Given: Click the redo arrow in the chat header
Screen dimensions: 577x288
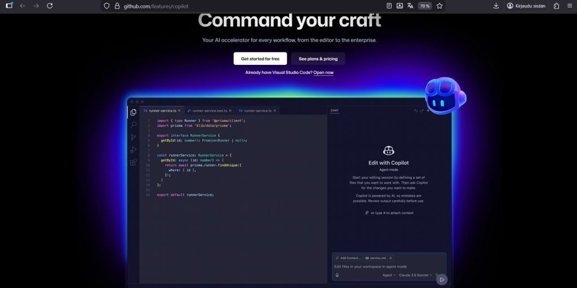Looking at the screenshot, I should (421, 110).
